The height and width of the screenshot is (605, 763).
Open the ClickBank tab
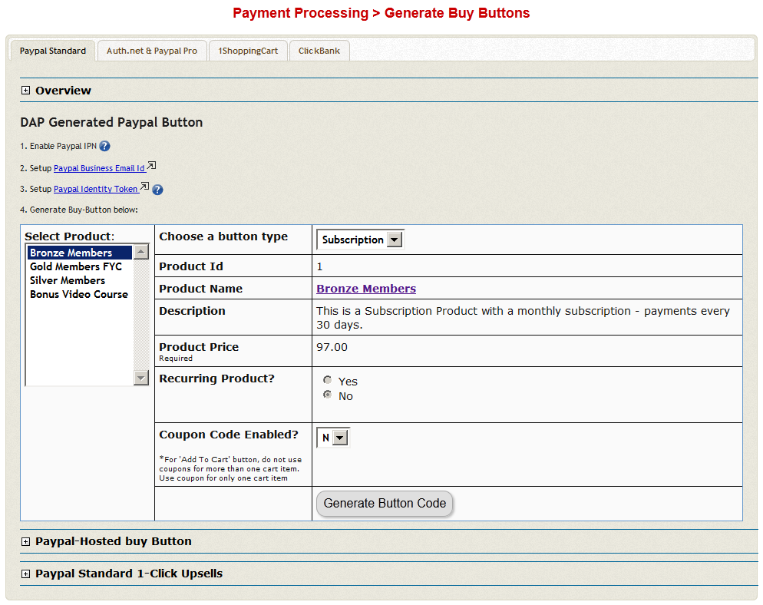pos(319,51)
